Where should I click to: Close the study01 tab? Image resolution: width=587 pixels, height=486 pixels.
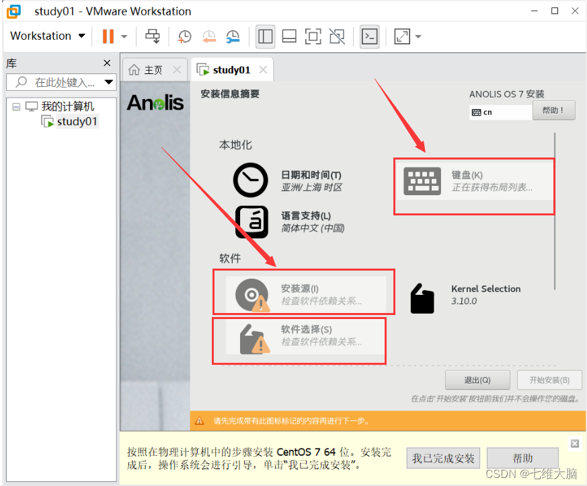(x=263, y=70)
